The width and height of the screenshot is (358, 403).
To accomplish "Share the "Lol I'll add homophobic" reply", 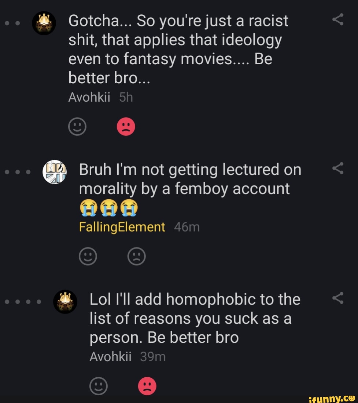I will (337, 298).
